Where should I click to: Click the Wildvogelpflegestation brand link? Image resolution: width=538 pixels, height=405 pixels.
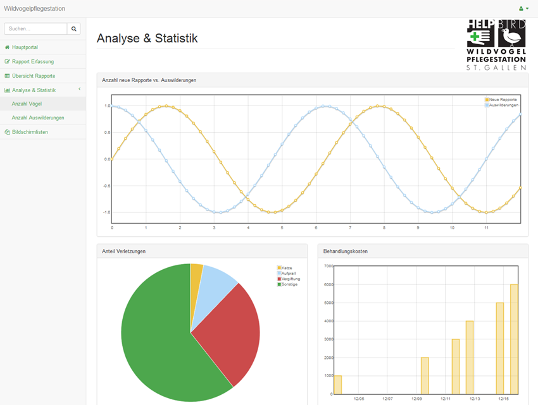(34, 9)
